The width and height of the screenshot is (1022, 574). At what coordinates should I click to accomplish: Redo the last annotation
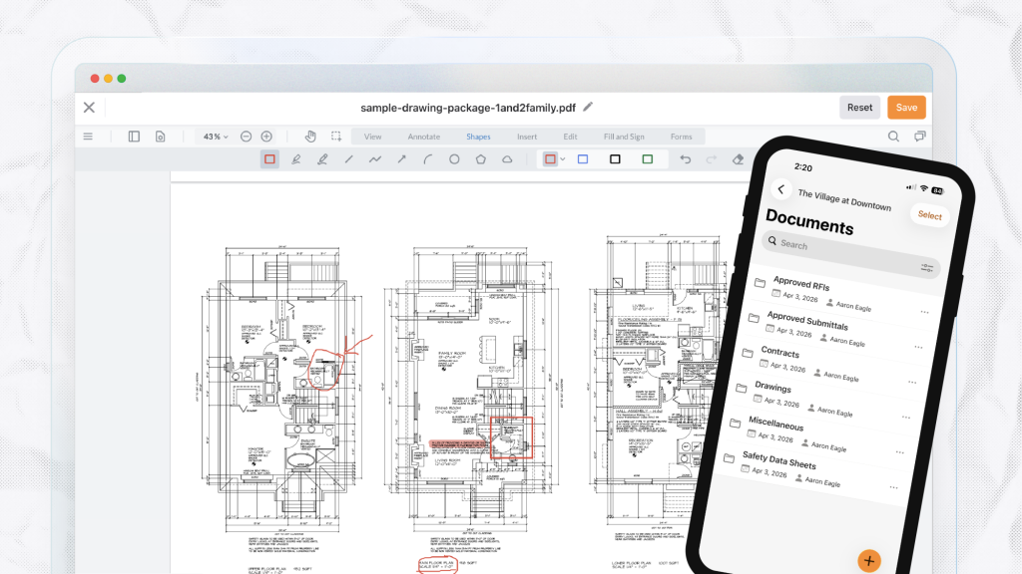711,159
